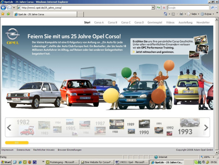This screenshot has height=165, width=219.
Task: Open the Corsa B navigation item
Action: tap(113, 22)
